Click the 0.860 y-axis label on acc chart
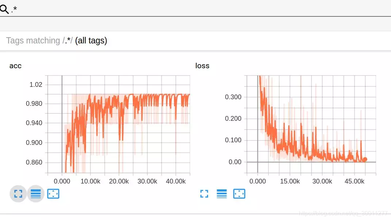 (x=34, y=162)
